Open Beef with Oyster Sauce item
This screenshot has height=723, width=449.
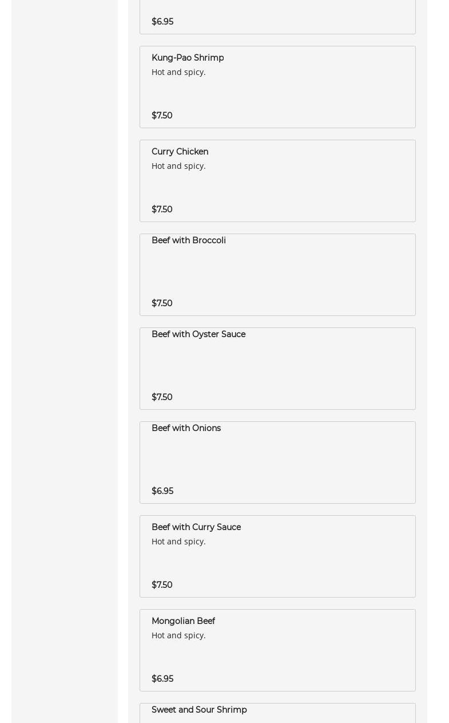coord(198,334)
